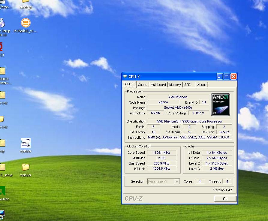Click the Threads count value

(227, 181)
